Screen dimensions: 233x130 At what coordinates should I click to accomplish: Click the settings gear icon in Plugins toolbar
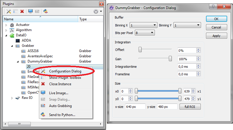[96, 11]
